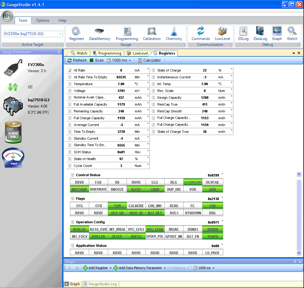This screenshot has height=288, width=304.
Task: Toggle the LU_PROF bit in Application Status
Action: [212, 253]
